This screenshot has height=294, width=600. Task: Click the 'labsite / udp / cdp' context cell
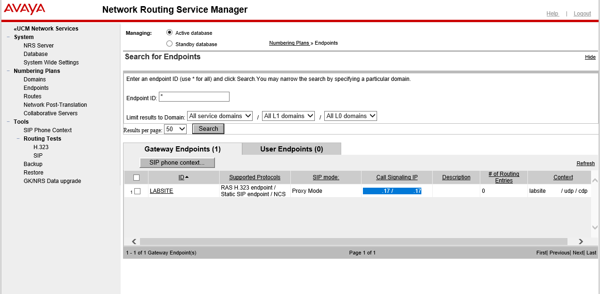tap(559, 191)
